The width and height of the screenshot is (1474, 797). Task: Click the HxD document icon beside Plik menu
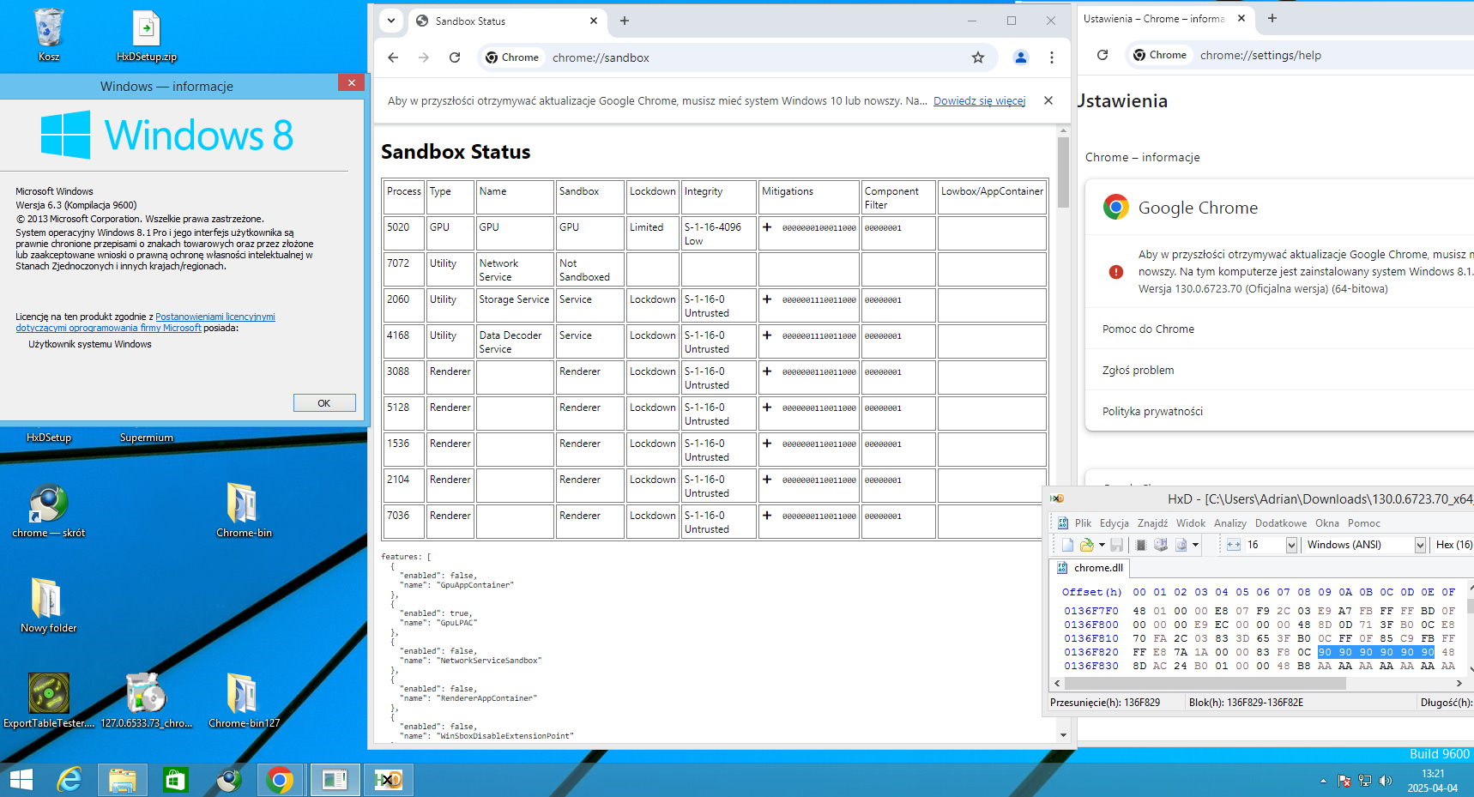[1062, 523]
